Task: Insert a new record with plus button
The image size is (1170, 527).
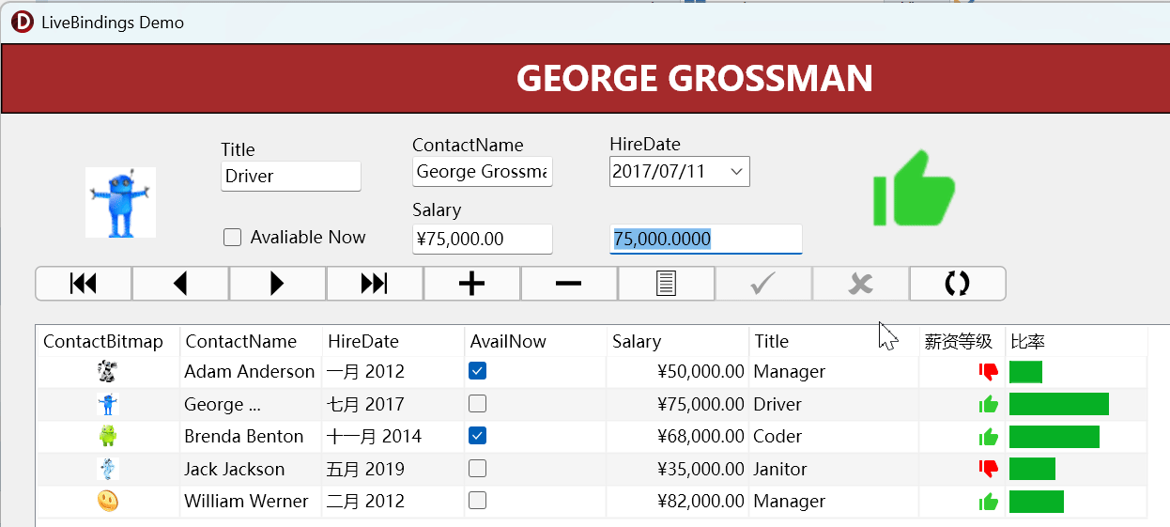Action: coord(471,284)
